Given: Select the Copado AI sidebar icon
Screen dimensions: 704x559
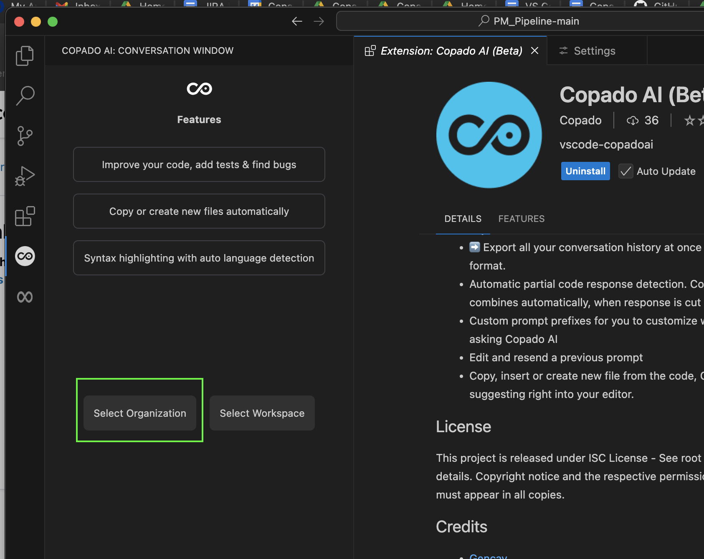Looking at the screenshot, I should point(25,256).
